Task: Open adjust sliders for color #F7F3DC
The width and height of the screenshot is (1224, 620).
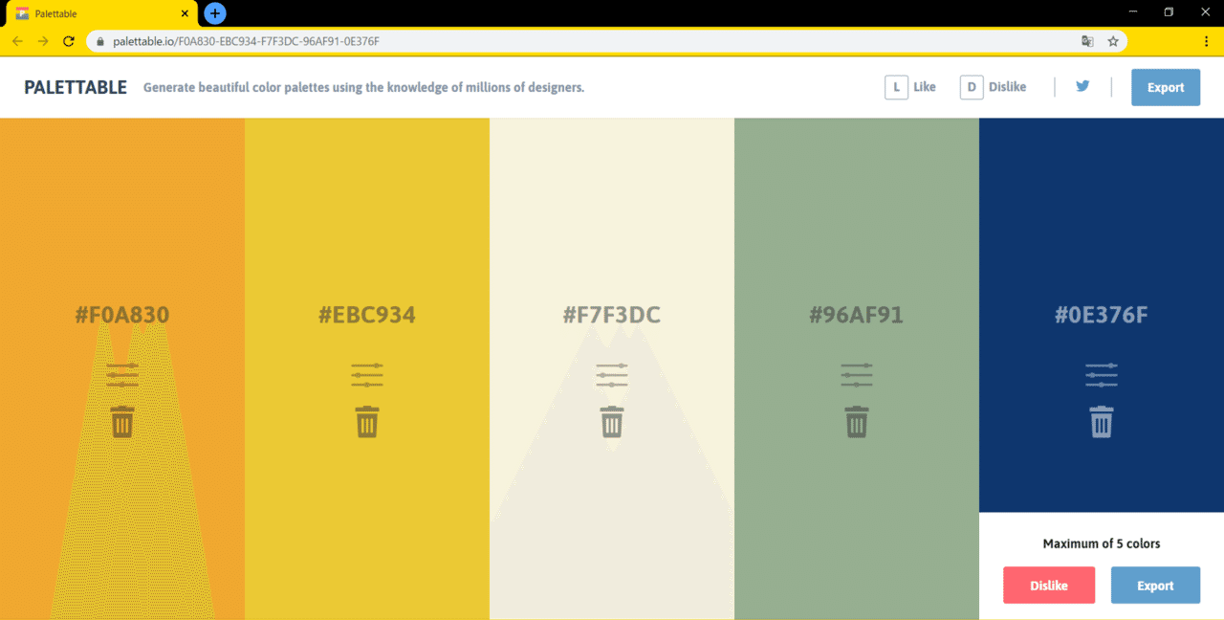Action: (612, 375)
